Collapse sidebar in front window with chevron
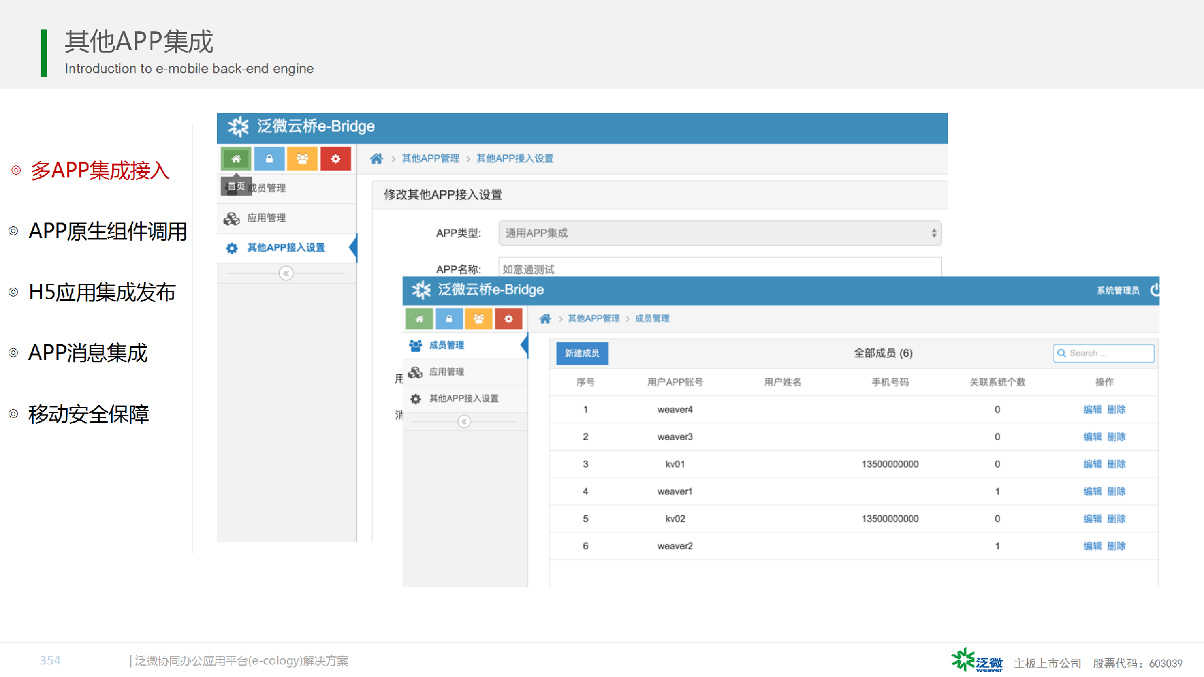 click(x=464, y=422)
